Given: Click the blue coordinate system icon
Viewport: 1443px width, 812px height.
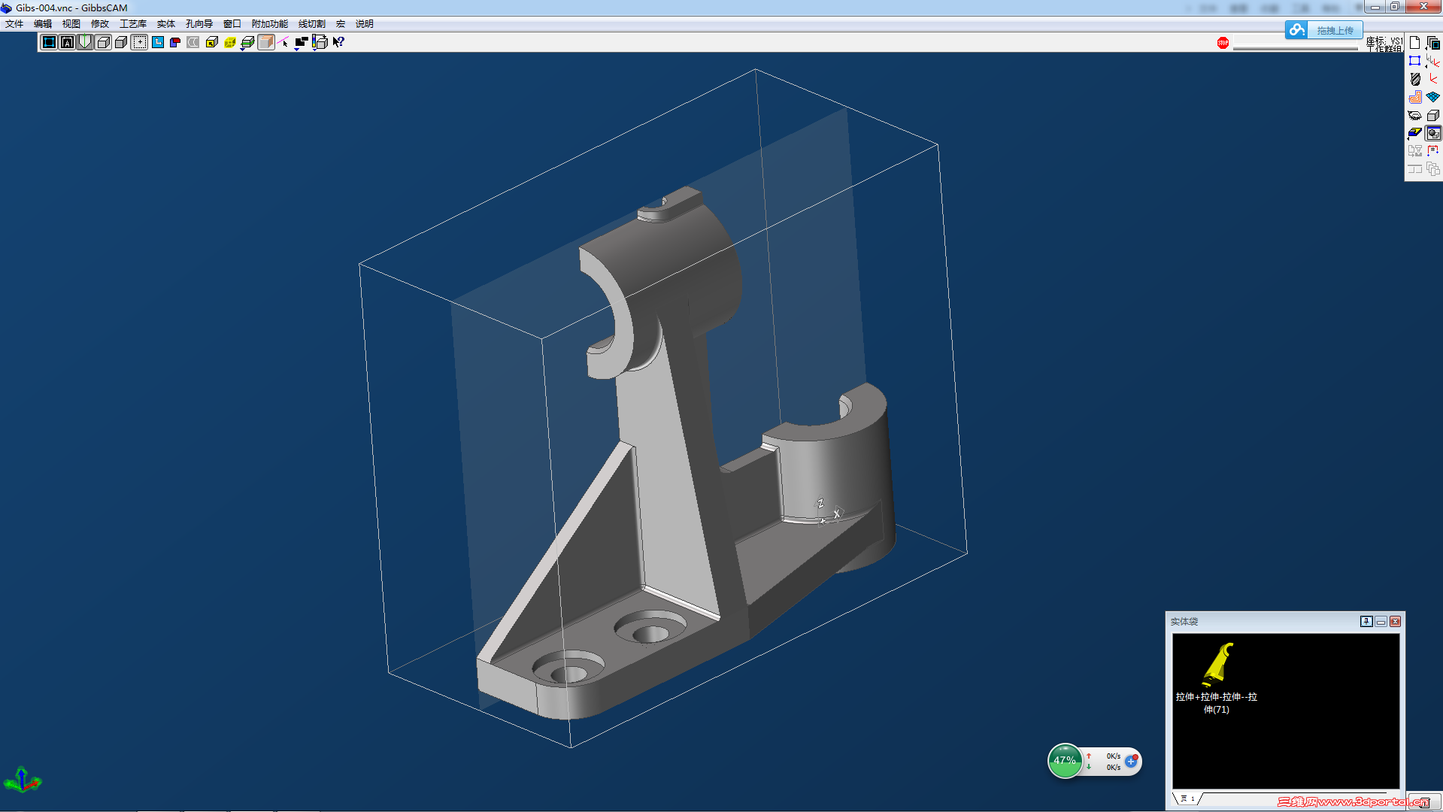Looking at the screenshot, I should 157,42.
